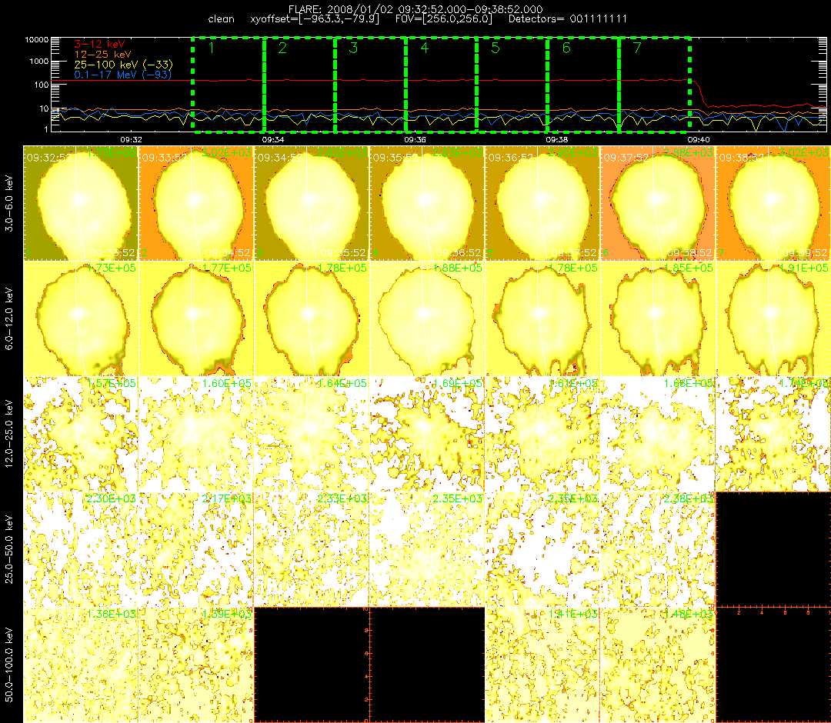Open the 12.0-25.0 keV image labeled 1.60E+05
Image resolution: width=831 pixels, height=723 pixels.
[196, 434]
